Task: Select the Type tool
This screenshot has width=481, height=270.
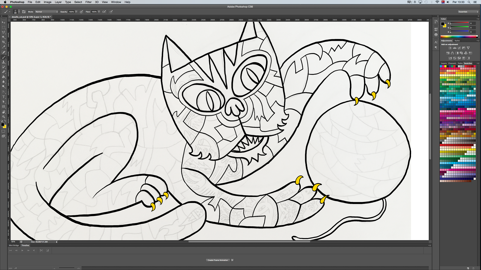Action: (4, 97)
